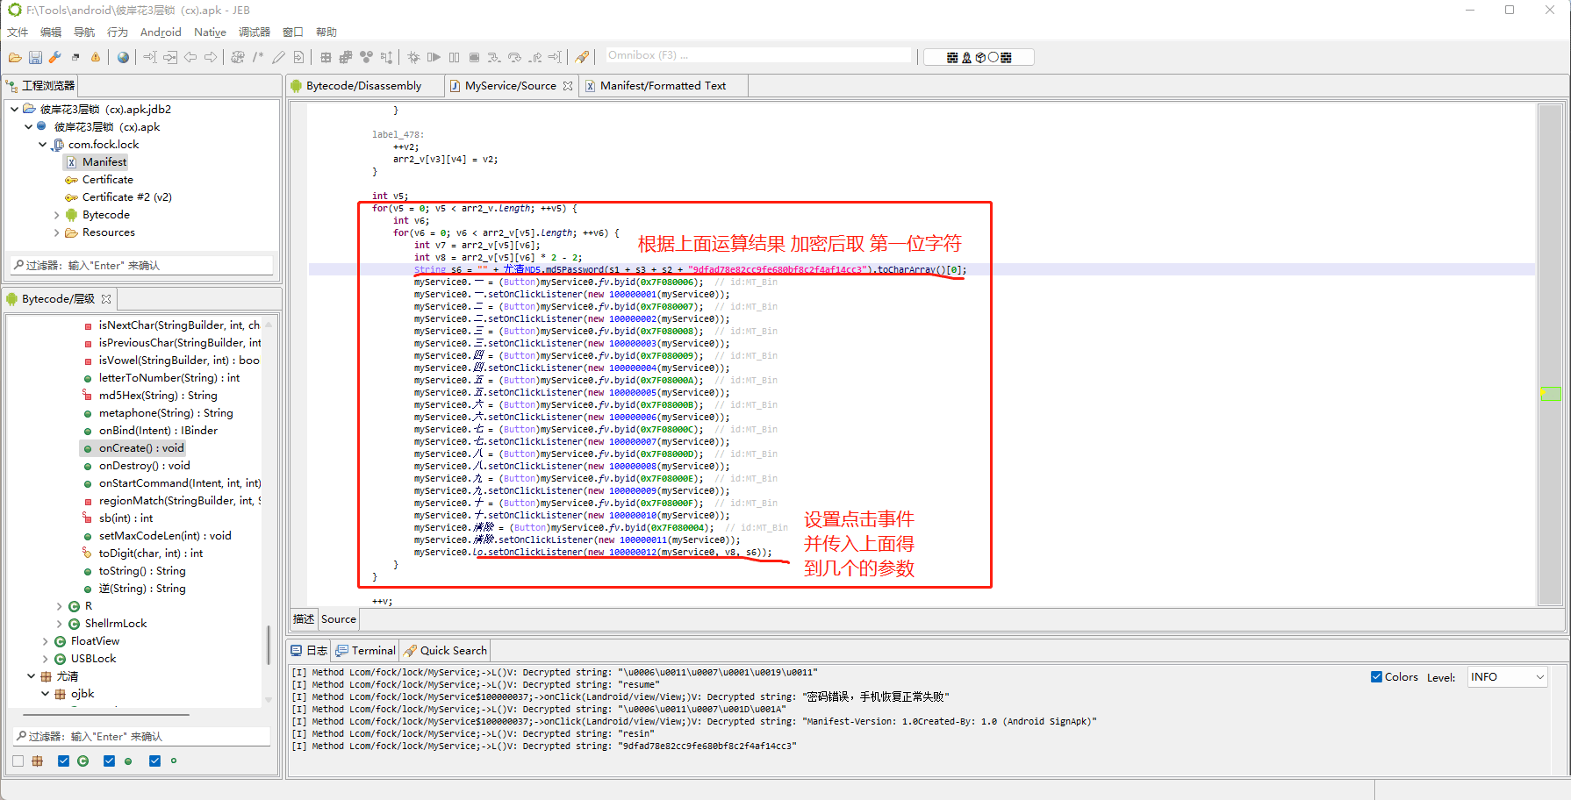
Task: Click the navigate back arrow
Action: click(x=190, y=57)
